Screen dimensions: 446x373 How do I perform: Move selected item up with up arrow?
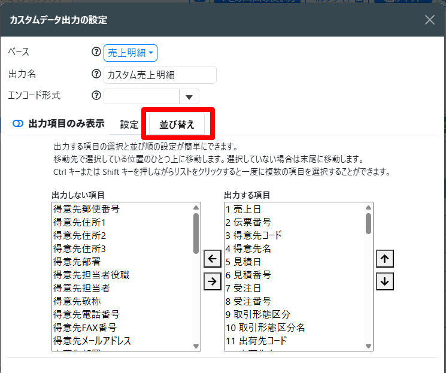coord(385,259)
